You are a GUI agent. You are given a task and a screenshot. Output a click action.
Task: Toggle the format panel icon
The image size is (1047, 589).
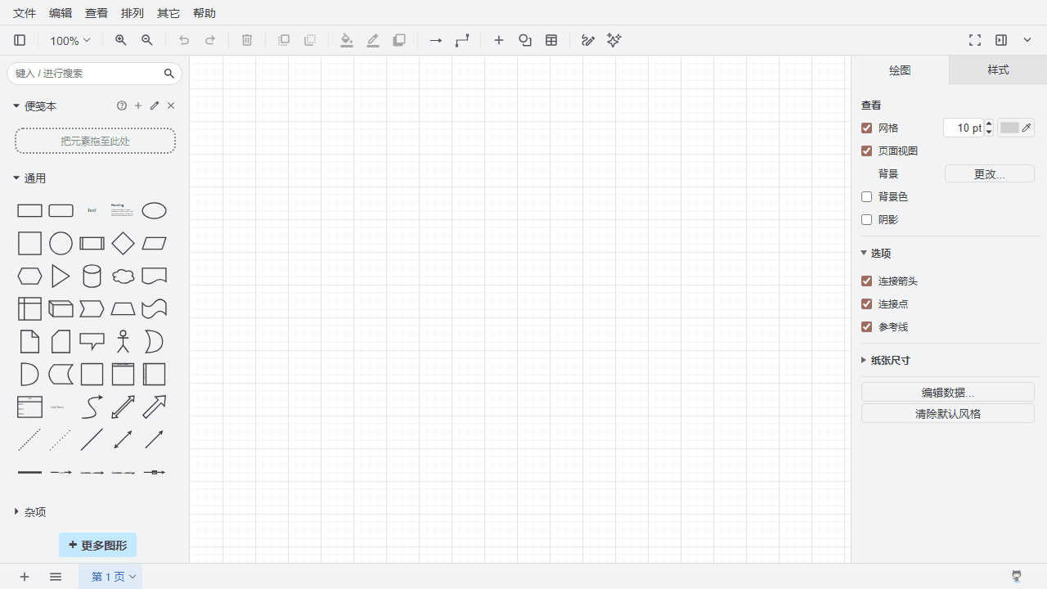pyautogui.click(x=1001, y=40)
